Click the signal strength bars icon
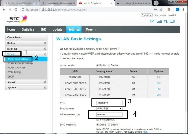 [x=160, y=21]
